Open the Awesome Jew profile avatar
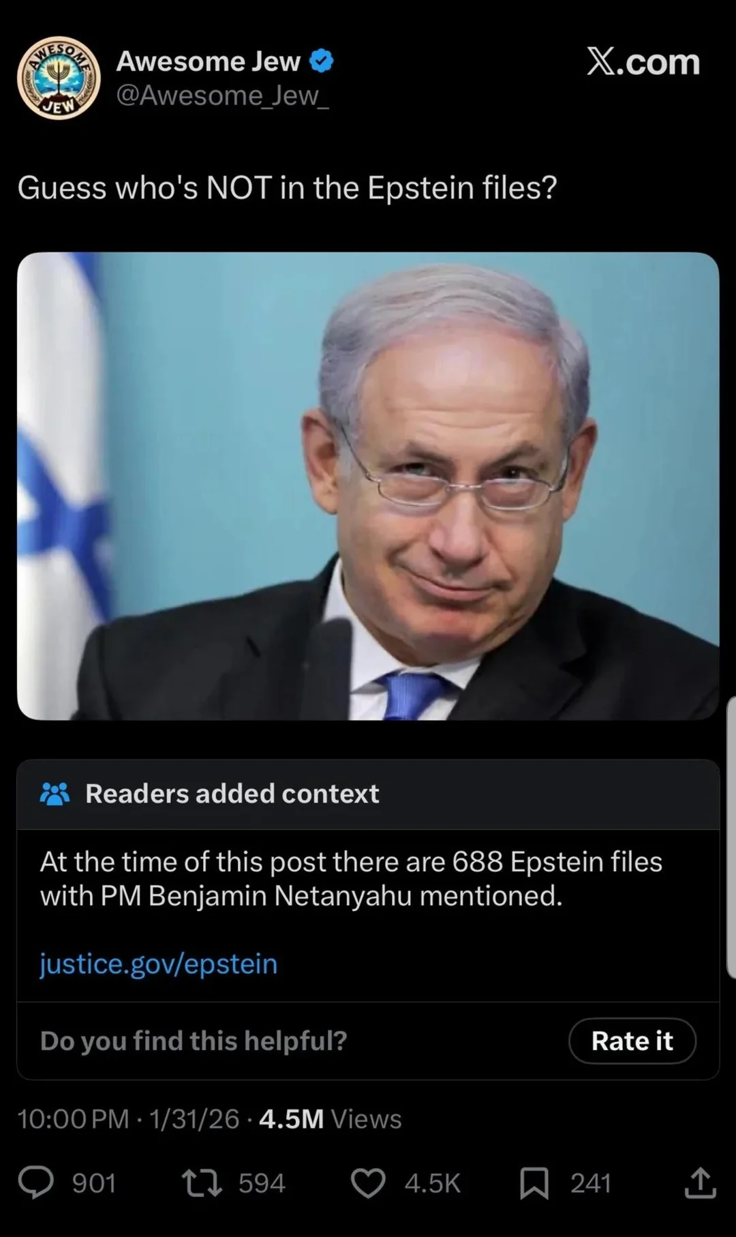Viewport: 736px width, 1237px height. [x=59, y=78]
